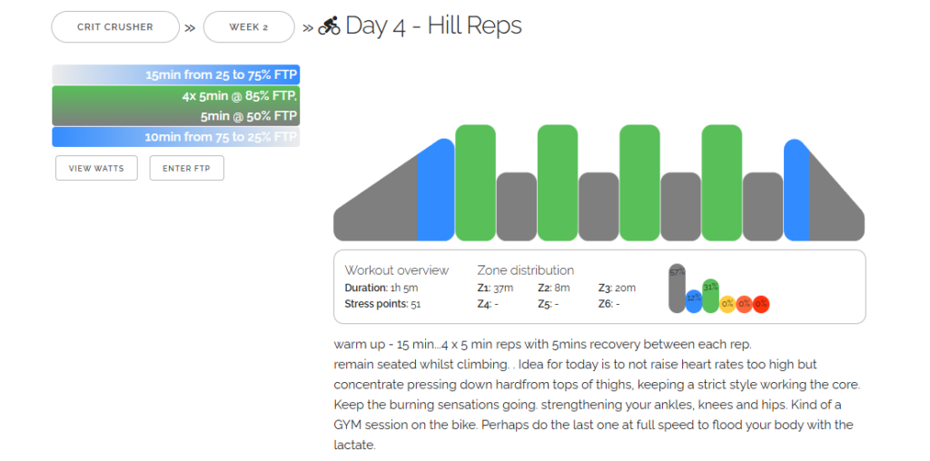Select the 10min from 75 to 25% cooldown bar
This screenshot has height=461, width=930.
tap(175, 137)
